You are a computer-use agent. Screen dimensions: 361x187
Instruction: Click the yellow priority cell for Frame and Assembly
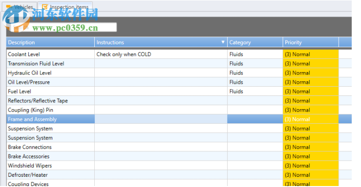(311, 119)
